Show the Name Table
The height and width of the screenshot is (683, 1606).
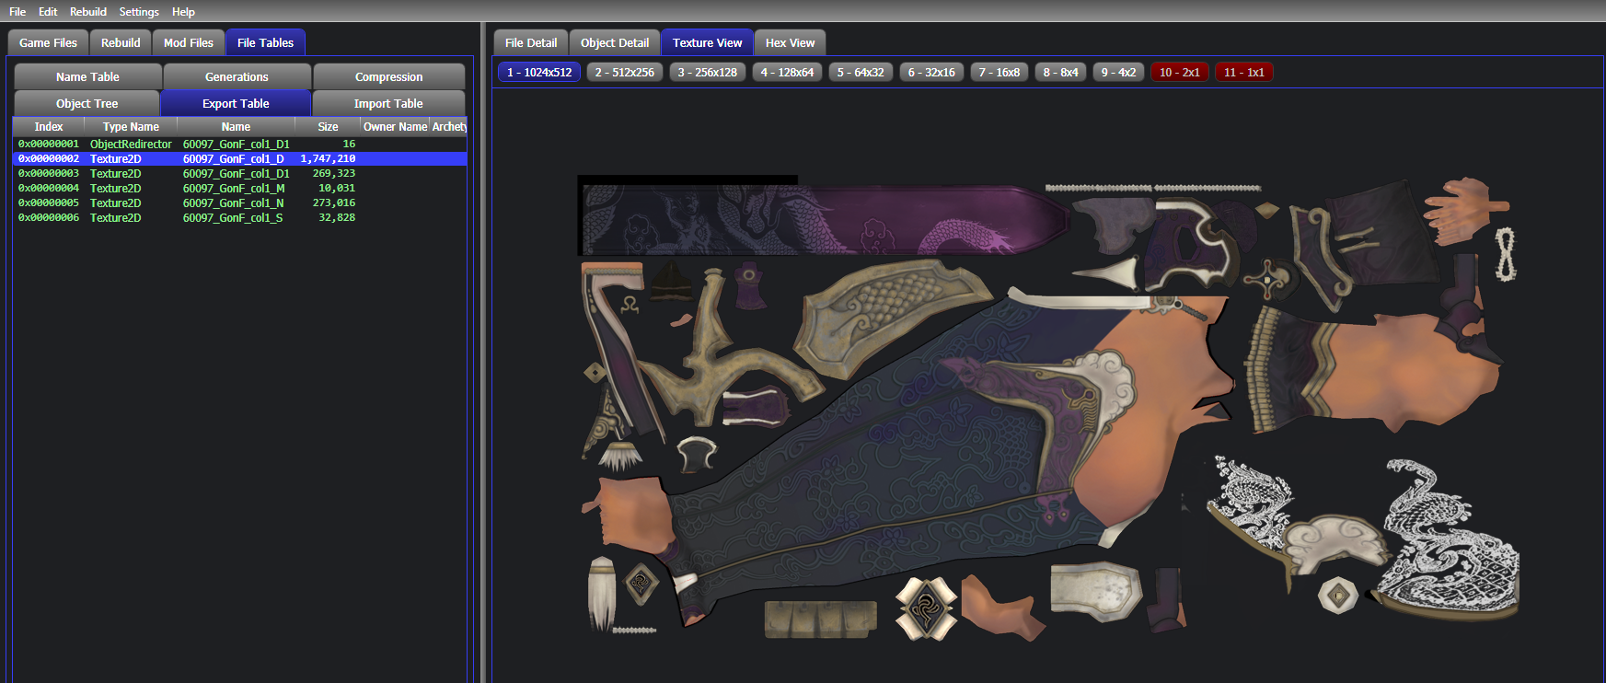coord(87,76)
